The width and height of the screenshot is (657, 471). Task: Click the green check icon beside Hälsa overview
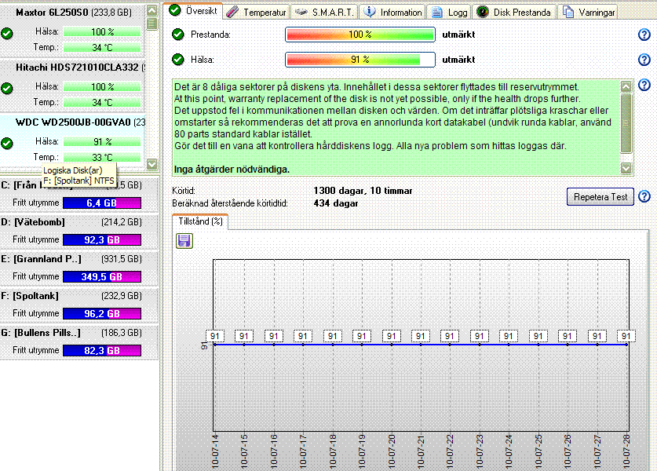(x=178, y=60)
